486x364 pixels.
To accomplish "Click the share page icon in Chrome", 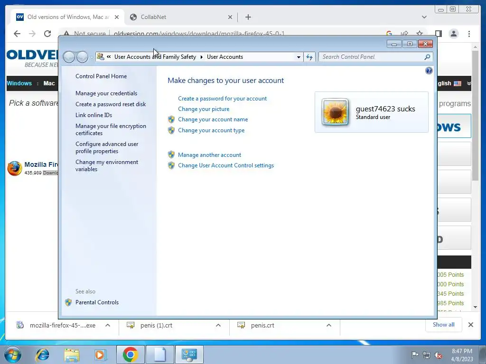I will click(404, 34).
